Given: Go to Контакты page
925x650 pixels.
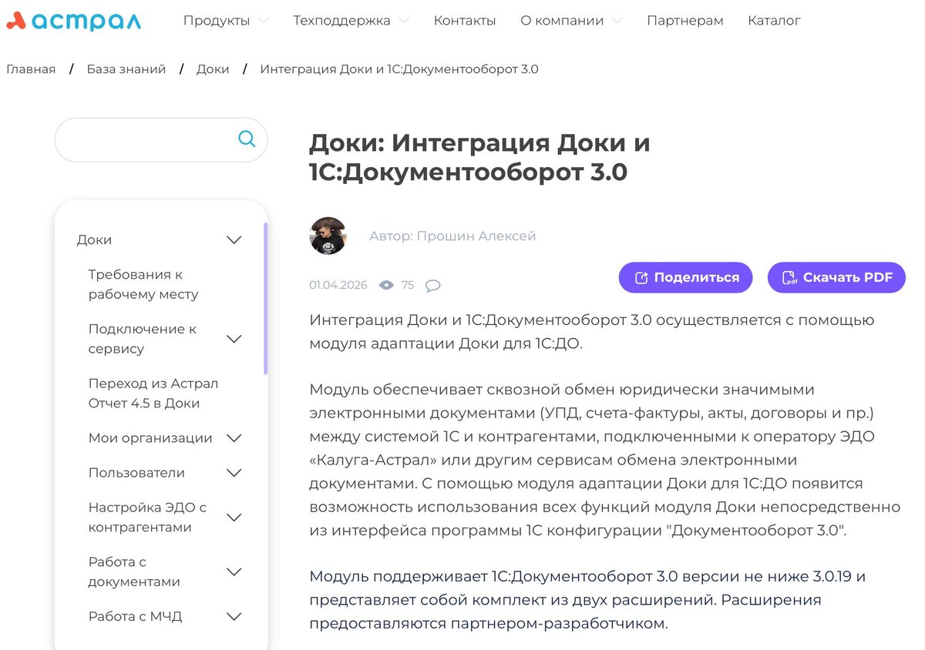Looking at the screenshot, I should (465, 21).
